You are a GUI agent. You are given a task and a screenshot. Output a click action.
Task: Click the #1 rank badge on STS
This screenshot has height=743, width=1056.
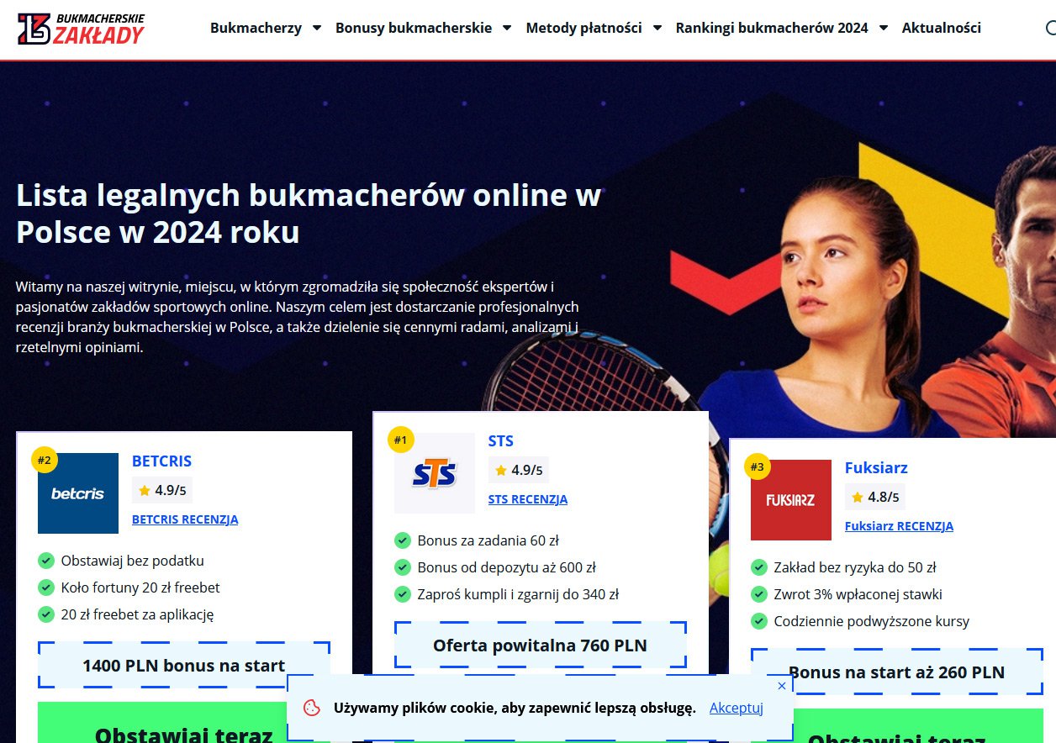point(401,440)
